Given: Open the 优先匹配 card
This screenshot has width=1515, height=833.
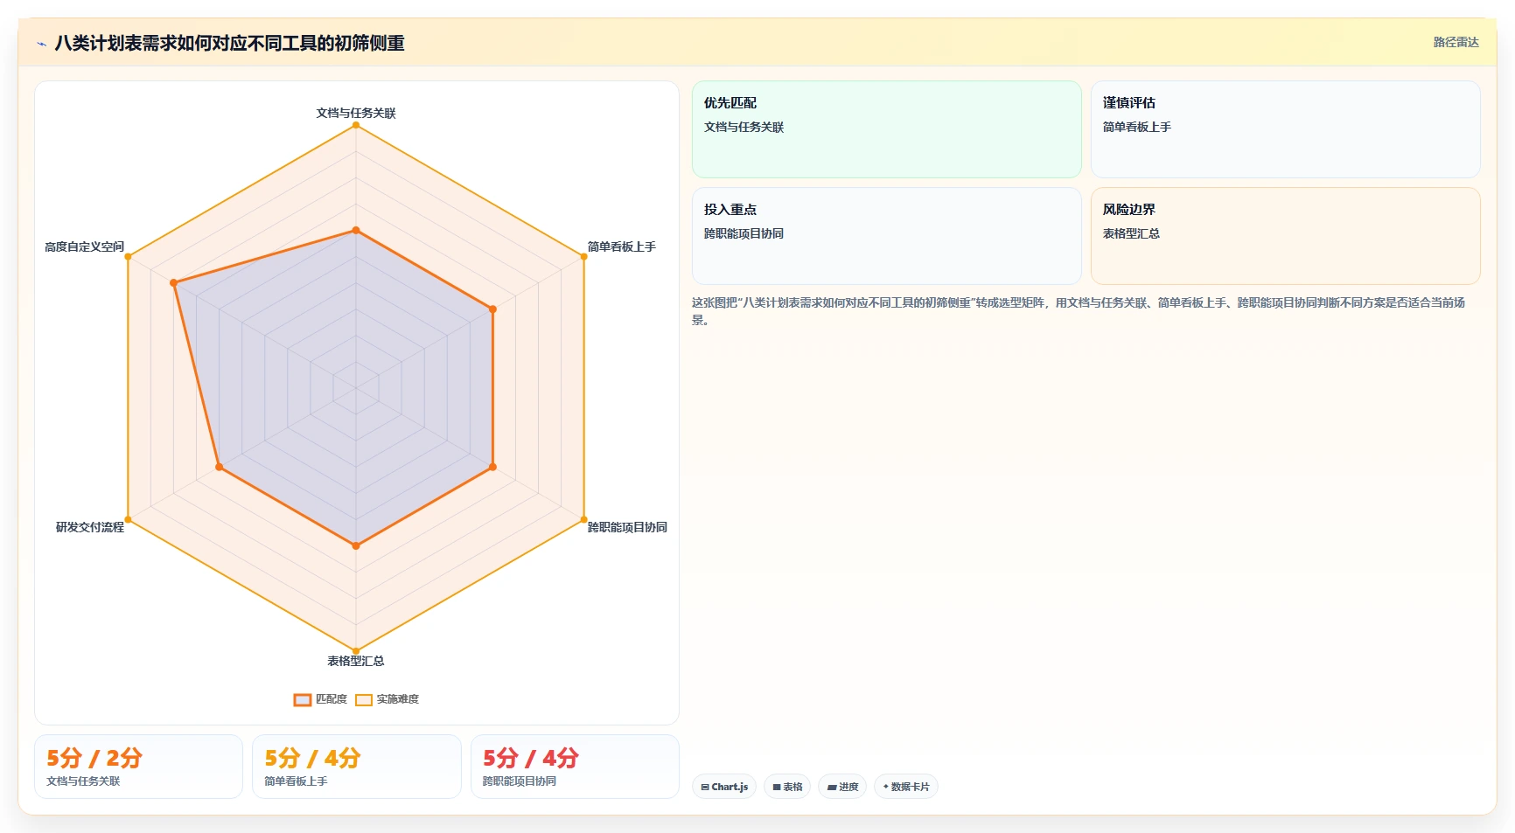Looking at the screenshot, I should pos(887,129).
